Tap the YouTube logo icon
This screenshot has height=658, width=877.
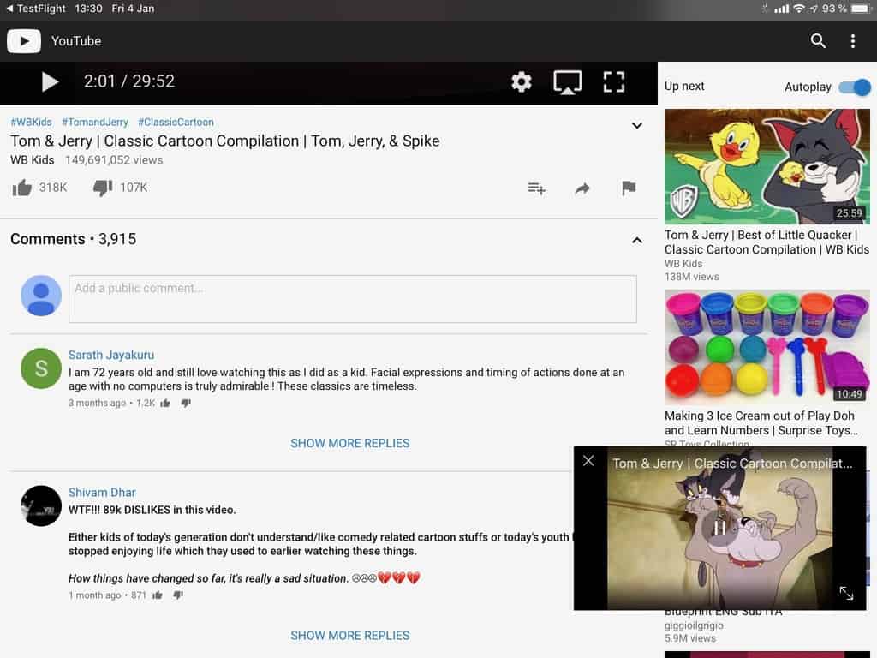click(23, 41)
